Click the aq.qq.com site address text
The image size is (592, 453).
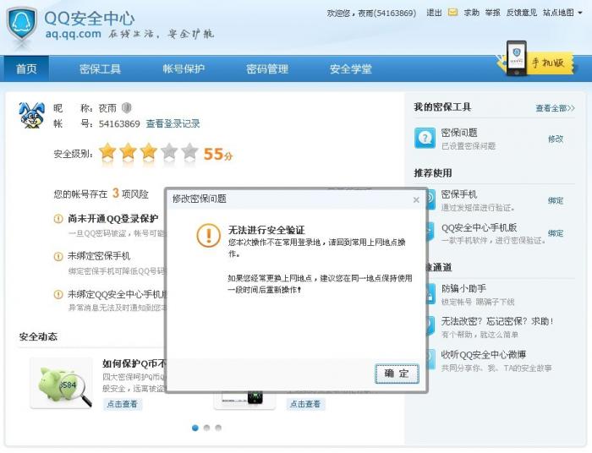pos(74,34)
